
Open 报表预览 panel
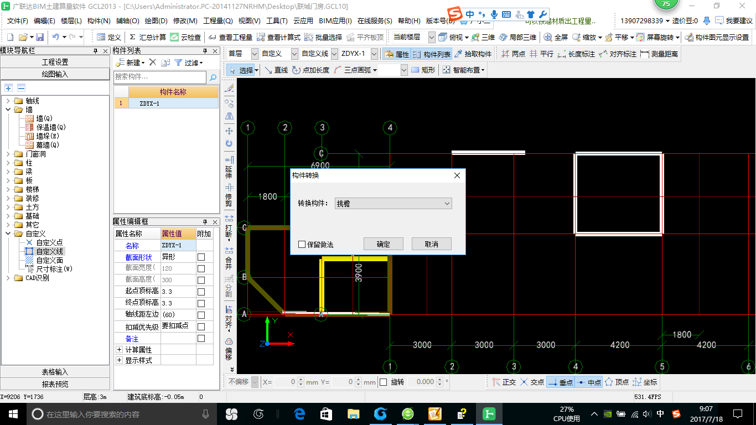tap(55, 383)
